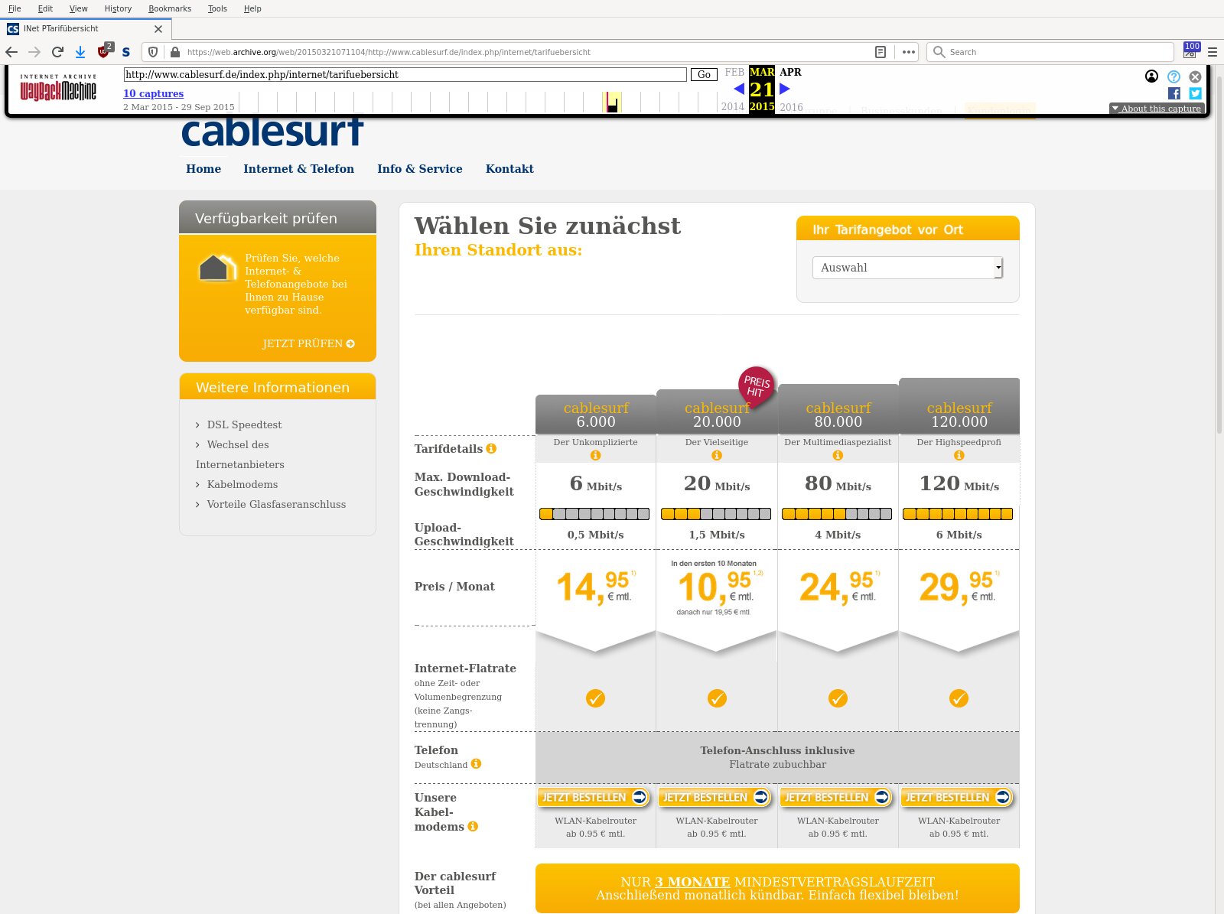
Task: Expand About this capture
Action: point(1156,109)
